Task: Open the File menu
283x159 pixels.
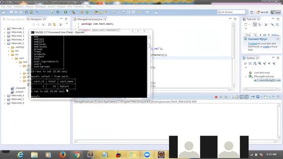Action: 3,7
